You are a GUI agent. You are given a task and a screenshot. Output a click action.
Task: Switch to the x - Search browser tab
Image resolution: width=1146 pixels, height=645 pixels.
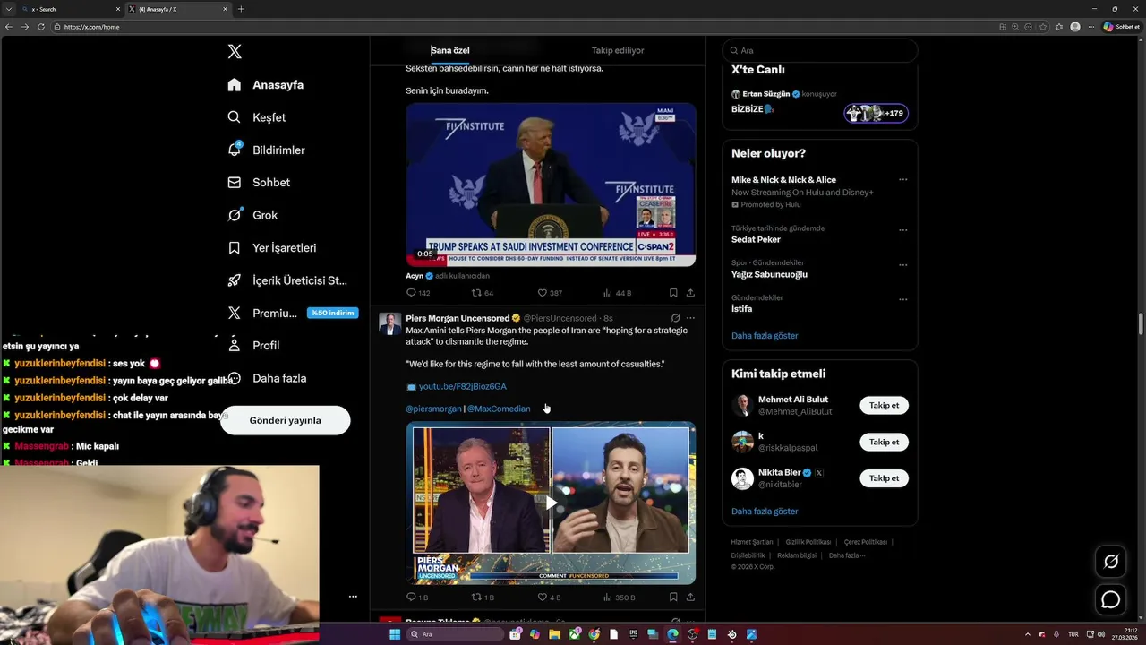[x=70, y=9]
